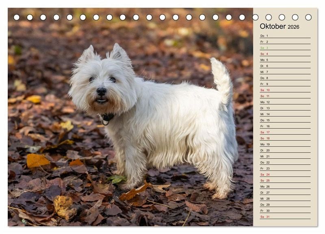The width and height of the screenshot is (325, 234).
Task: Click the Sa 10 date entry
Action: [x=285, y=90]
